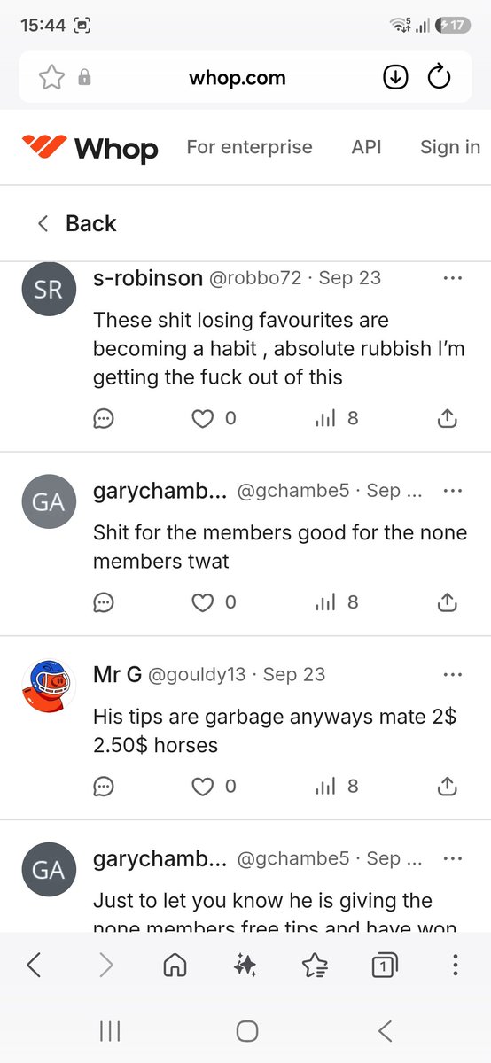Image resolution: width=491 pixels, height=1063 pixels.
Task: Reload the whop.com page
Action: click(x=439, y=78)
